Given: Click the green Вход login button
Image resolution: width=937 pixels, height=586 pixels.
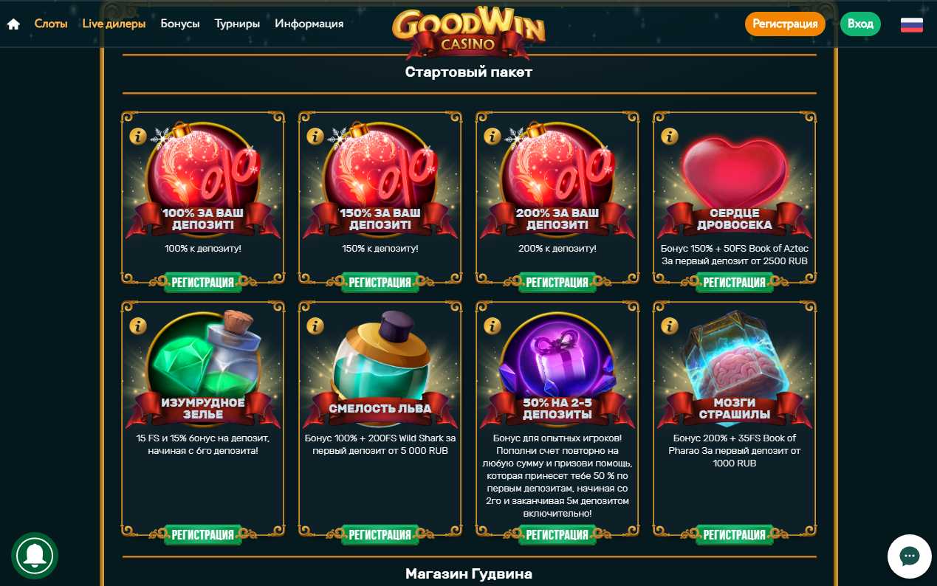Looking at the screenshot, I should pyautogui.click(x=860, y=24).
